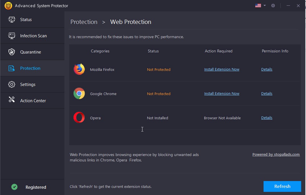Install Extension Now for Google Chrome

click(222, 93)
